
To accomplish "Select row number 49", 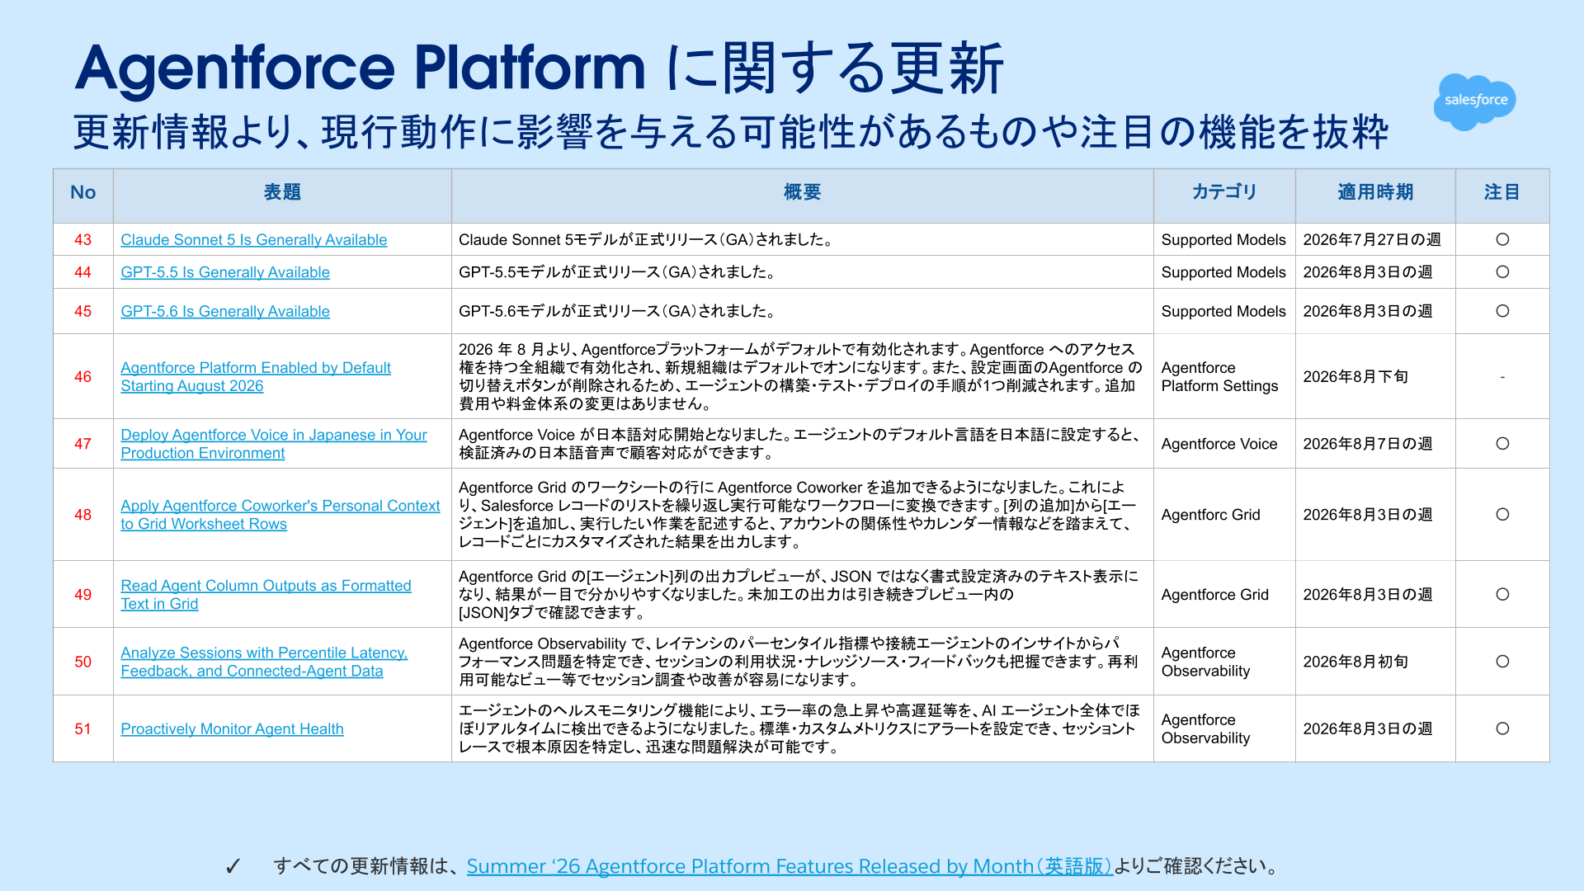I will [83, 594].
